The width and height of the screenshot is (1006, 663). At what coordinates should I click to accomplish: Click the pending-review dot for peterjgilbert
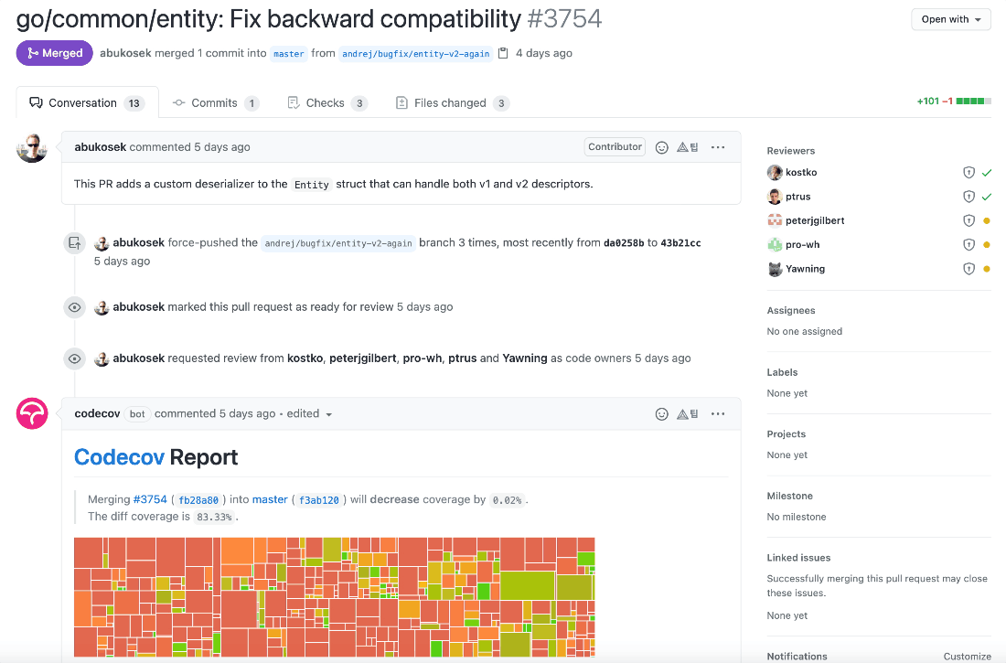click(x=987, y=220)
